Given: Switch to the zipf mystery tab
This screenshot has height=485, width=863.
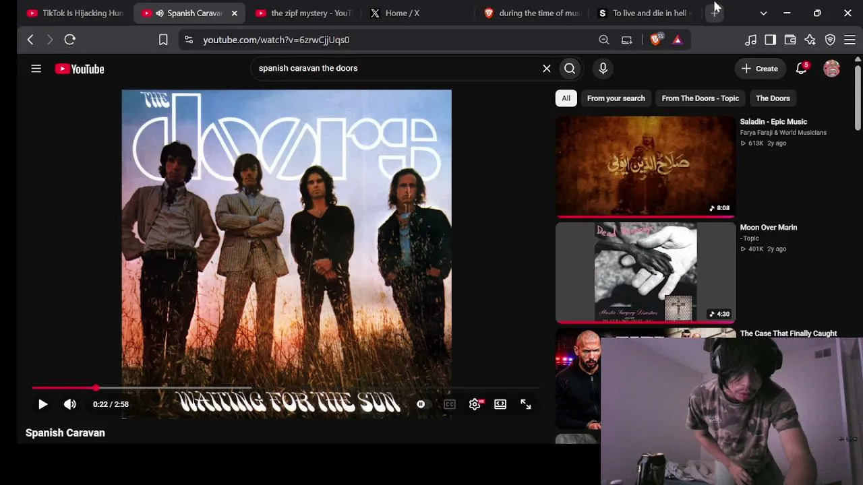Looking at the screenshot, I should (x=304, y=13).
